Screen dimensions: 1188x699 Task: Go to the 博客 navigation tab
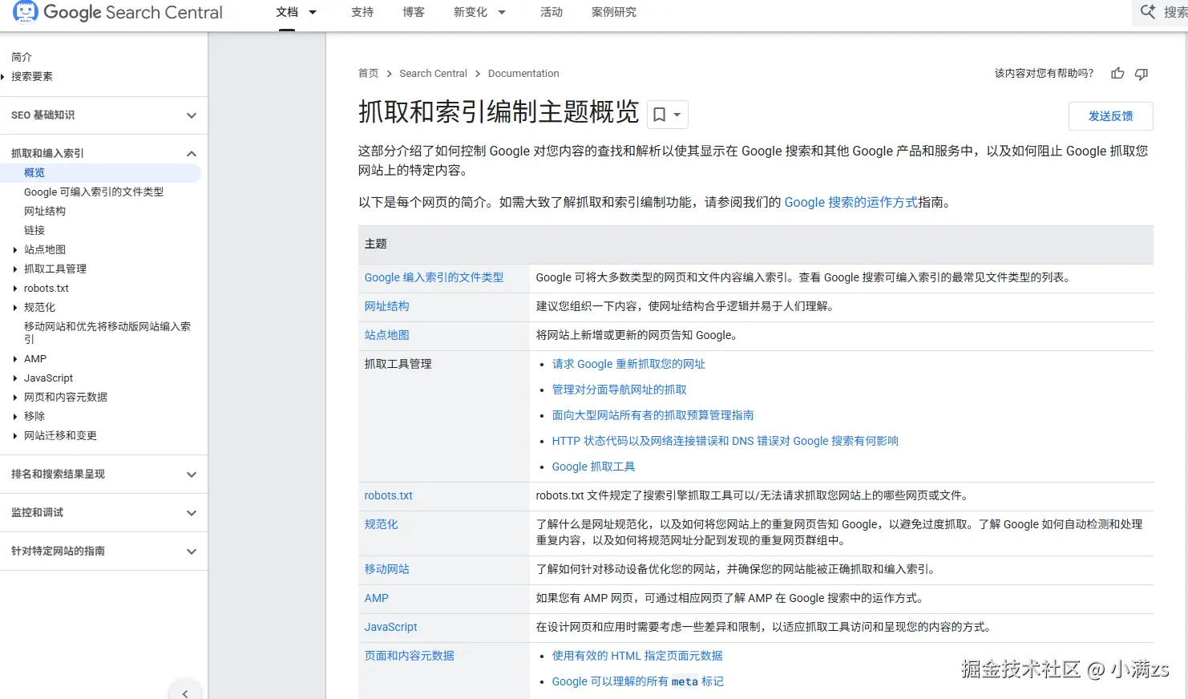[x=414, y=12]
